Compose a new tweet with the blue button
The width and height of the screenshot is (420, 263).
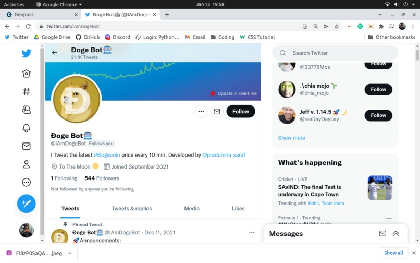coord(26,204)
